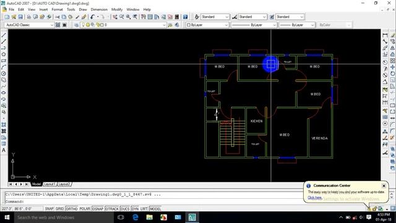Image resolution: width=396 pixels, height=223 pixels.
Task: Open the ByLayer linetype dropdown
Action: point(254,25)
